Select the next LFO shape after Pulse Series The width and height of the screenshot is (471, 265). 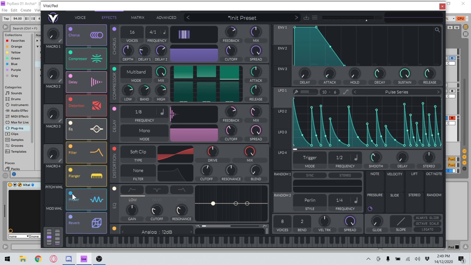coord(438,92)
